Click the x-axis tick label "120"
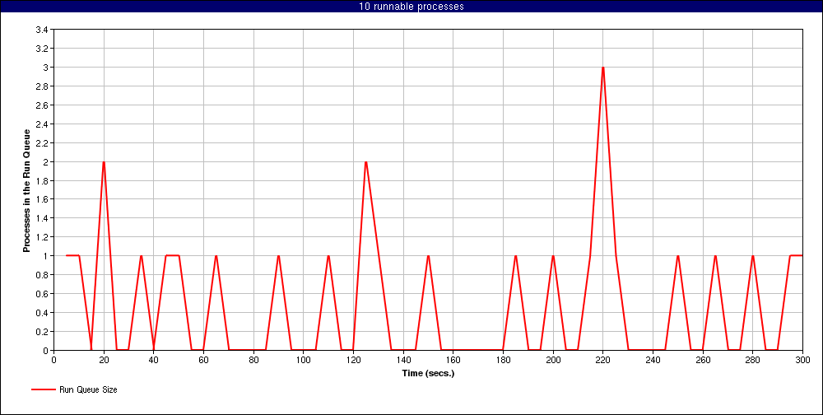 pos(353,361)
